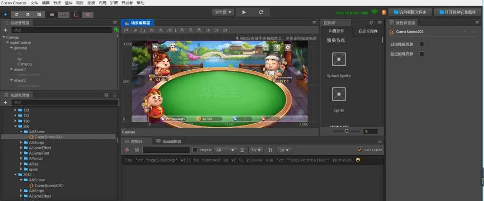Click the green link icon in hierarchy panel
Viewport: 484px width, 201px height.
[x=116, y=30]
